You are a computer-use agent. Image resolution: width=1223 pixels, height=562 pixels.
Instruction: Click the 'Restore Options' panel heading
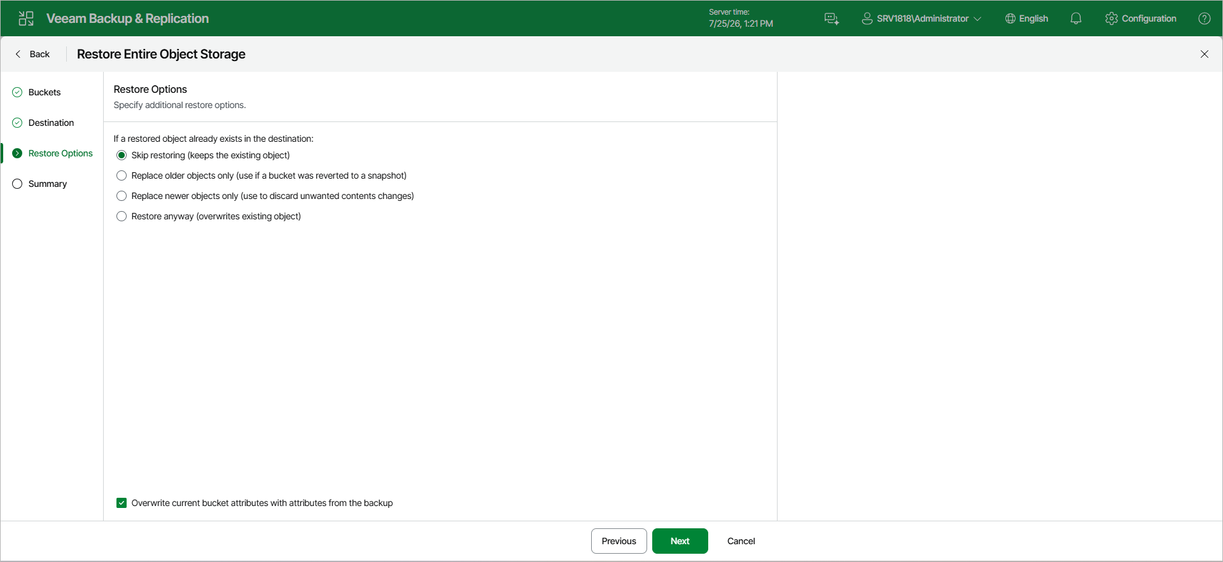[150, 89]
